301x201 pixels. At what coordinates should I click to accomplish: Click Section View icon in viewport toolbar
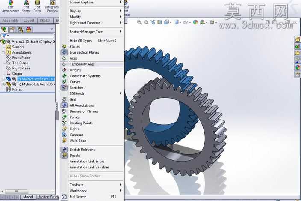click(x=159, y=22)
